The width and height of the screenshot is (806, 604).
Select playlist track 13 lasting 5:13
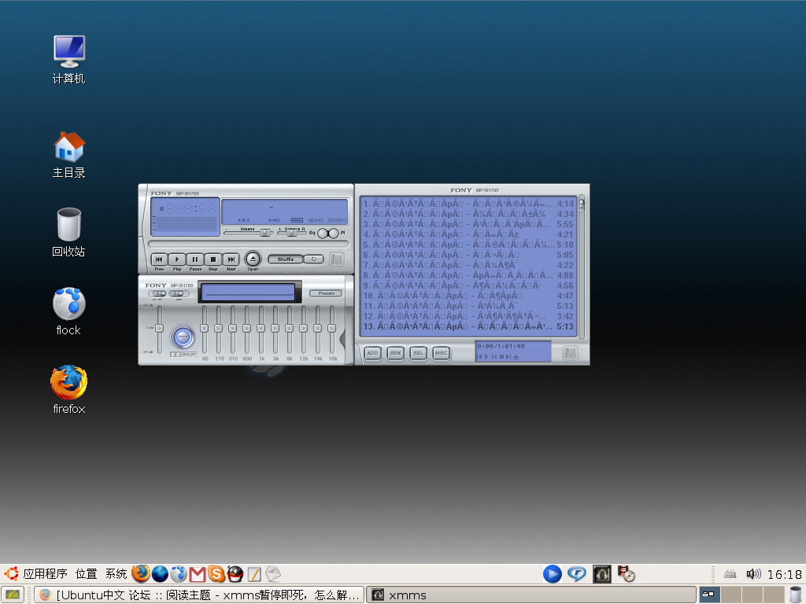pyautogui.click(x=468, y=326)
